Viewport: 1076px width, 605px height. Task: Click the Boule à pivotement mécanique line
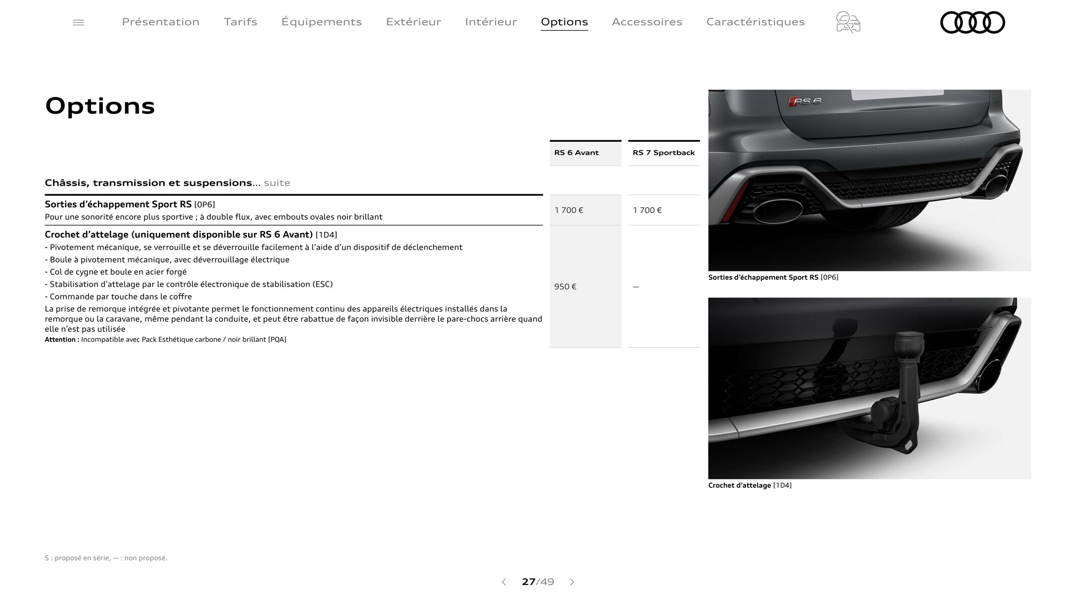click(x=167, y=260)
